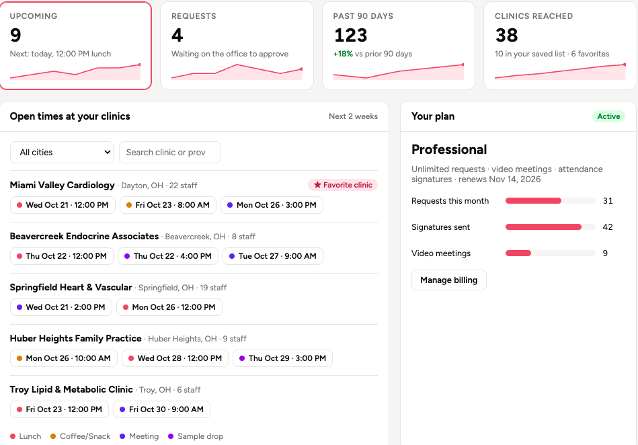Image resolution: width=638 pixels, height=445 pixels.
Task: Click the Past 90 Days sparkline chart
Action: pyautogui.click(x=399, y=71)
